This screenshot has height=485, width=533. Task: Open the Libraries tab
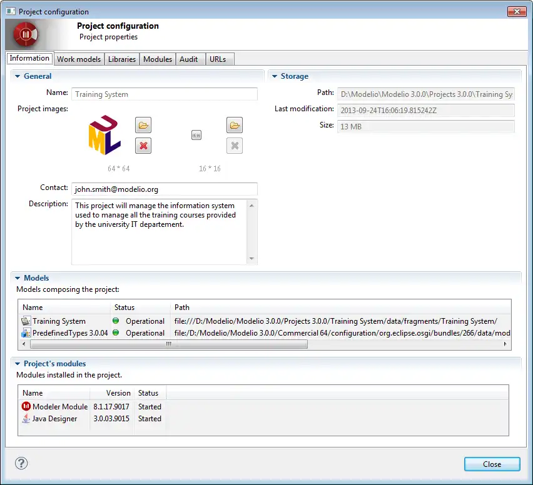point(122,59)
